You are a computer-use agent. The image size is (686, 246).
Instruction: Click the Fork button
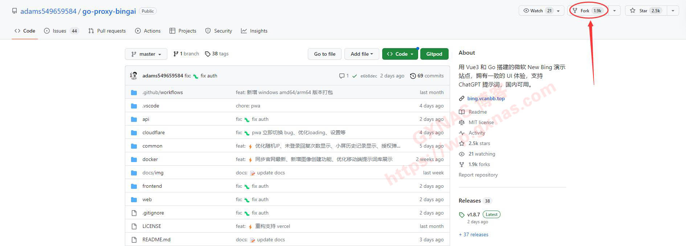click(584, 11)
